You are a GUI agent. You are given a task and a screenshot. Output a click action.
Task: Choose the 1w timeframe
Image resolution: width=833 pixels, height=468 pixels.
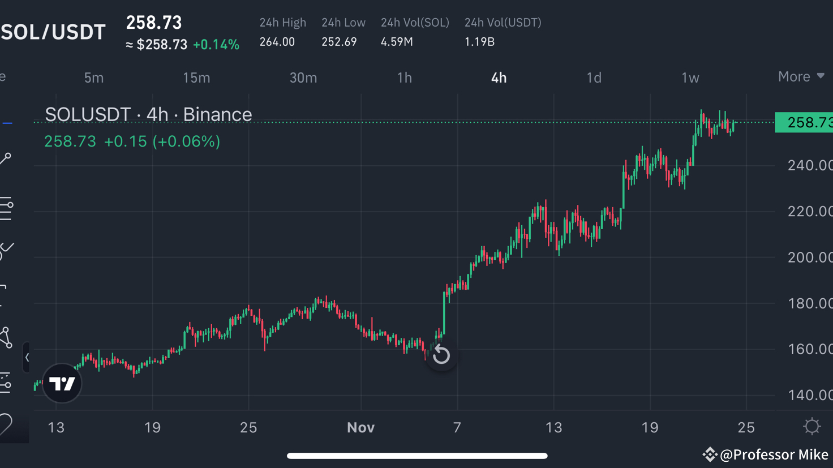(690, 78)
